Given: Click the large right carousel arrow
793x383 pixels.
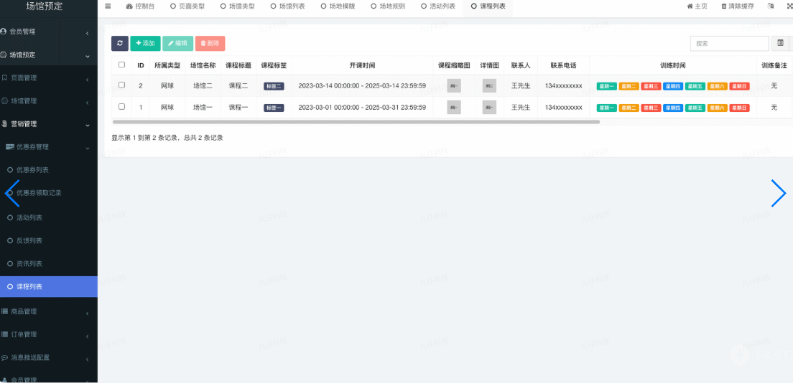Looking at the screenshot, I should coord(778,193).
